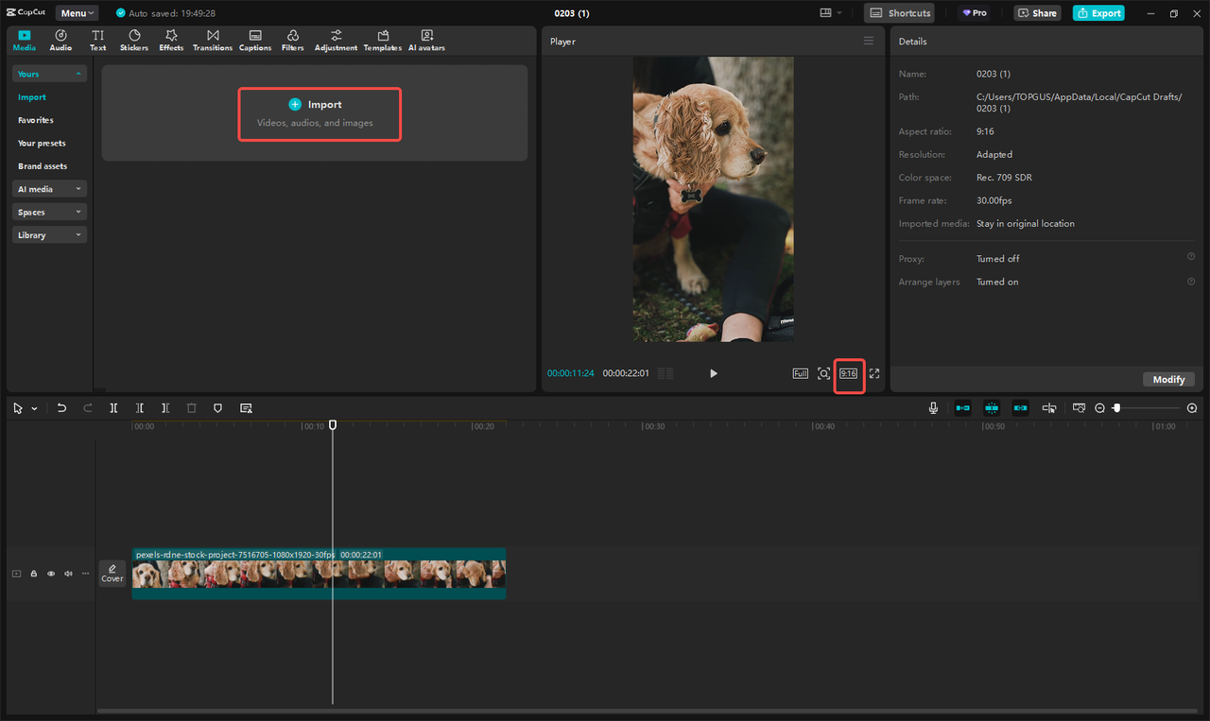Open the Menu dropdown in title bar
This screenshot has width=1210, height=721.
click(77, 13)
